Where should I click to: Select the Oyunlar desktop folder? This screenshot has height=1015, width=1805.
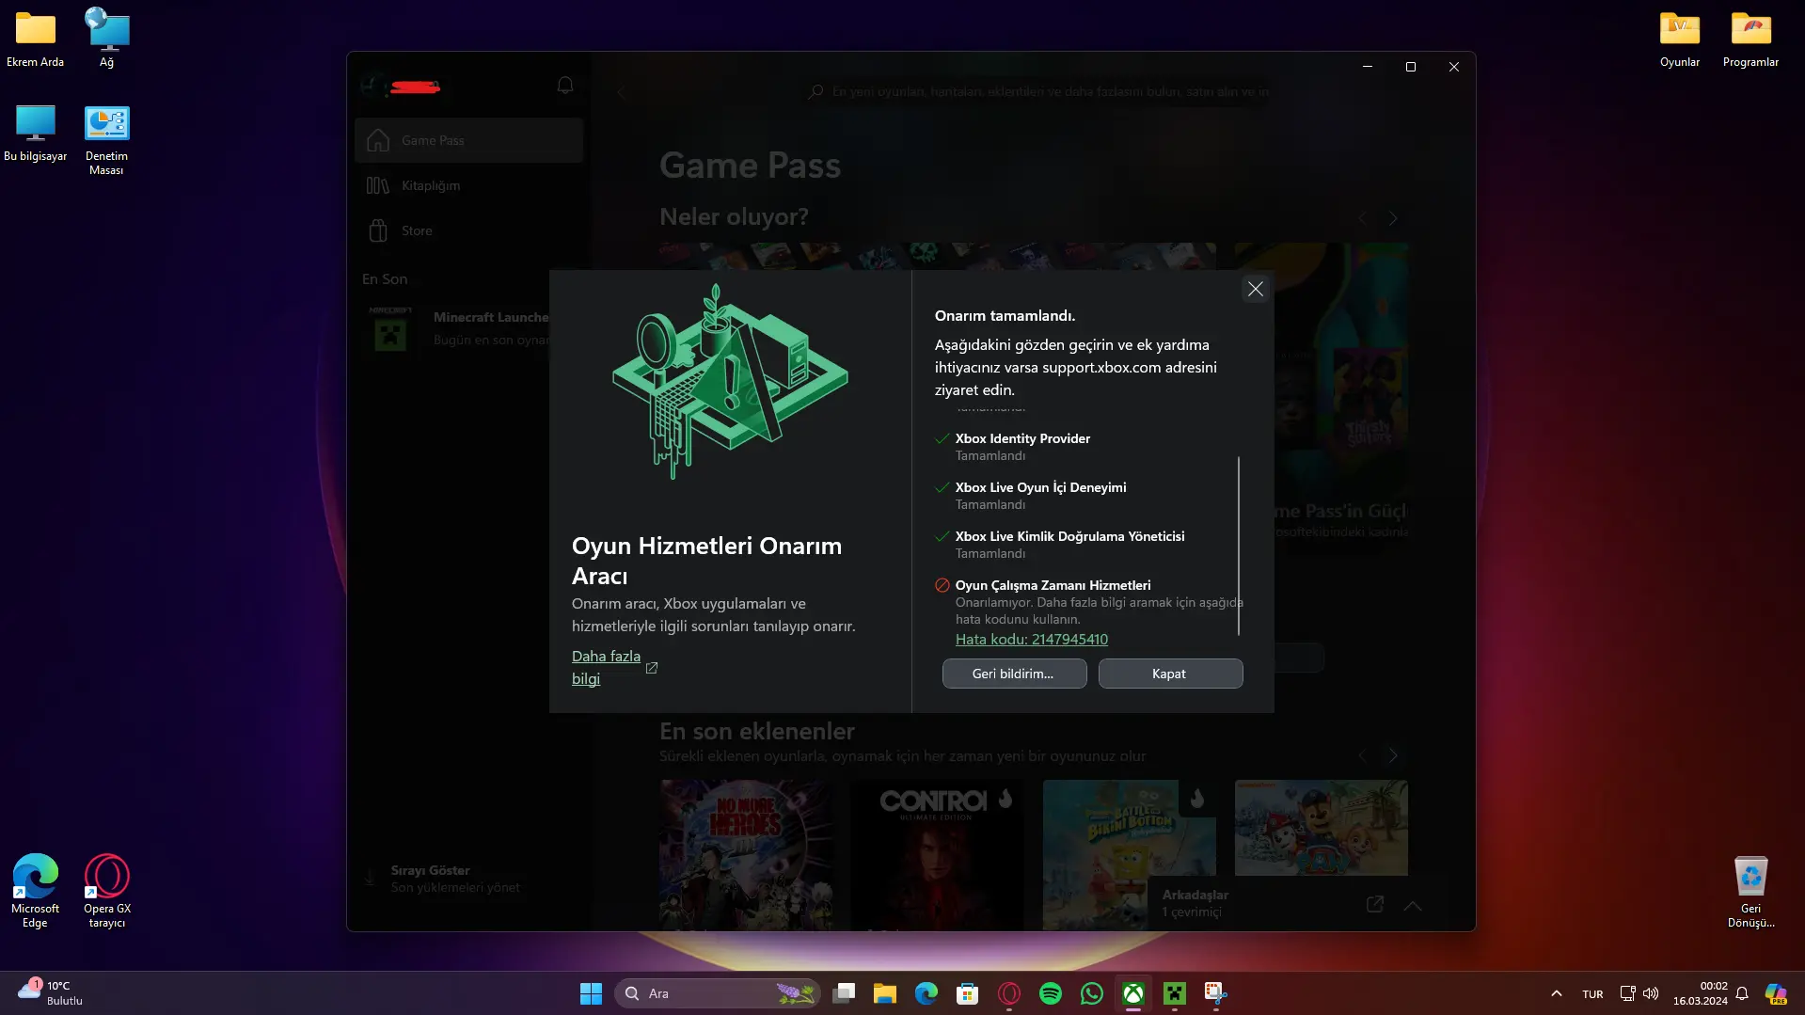tap(1680, 40)
